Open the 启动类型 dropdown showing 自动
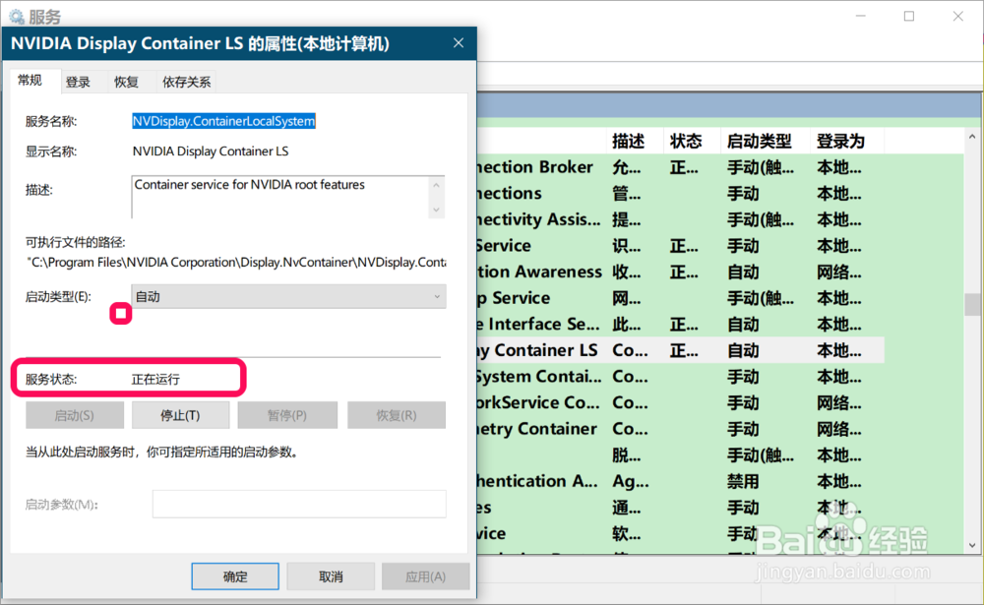Viewport: 984px width, 605px height. coord(287,296)
